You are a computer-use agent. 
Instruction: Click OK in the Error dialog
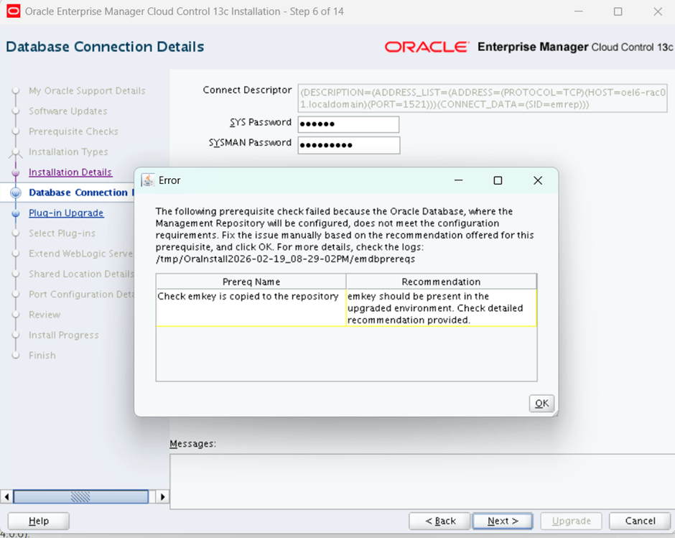coord(541,404)
